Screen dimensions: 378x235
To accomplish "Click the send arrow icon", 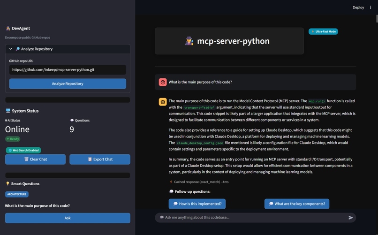I will [351, 218].
